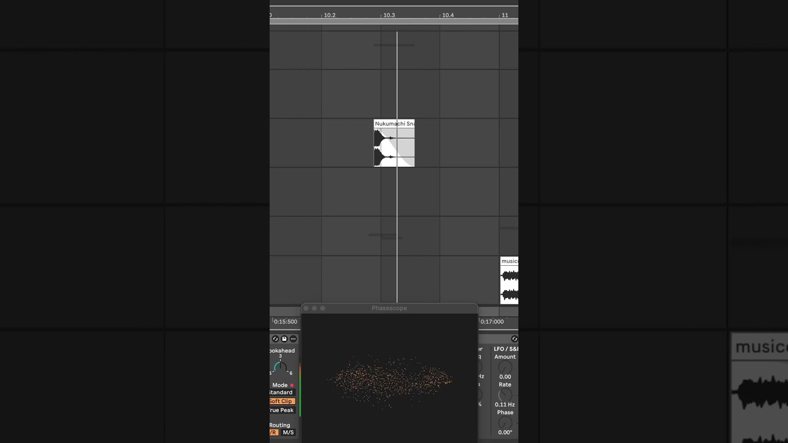This screenshot has height=443, width=788.
Task: Click the limiter save preset disk icon
Action: 284,339
